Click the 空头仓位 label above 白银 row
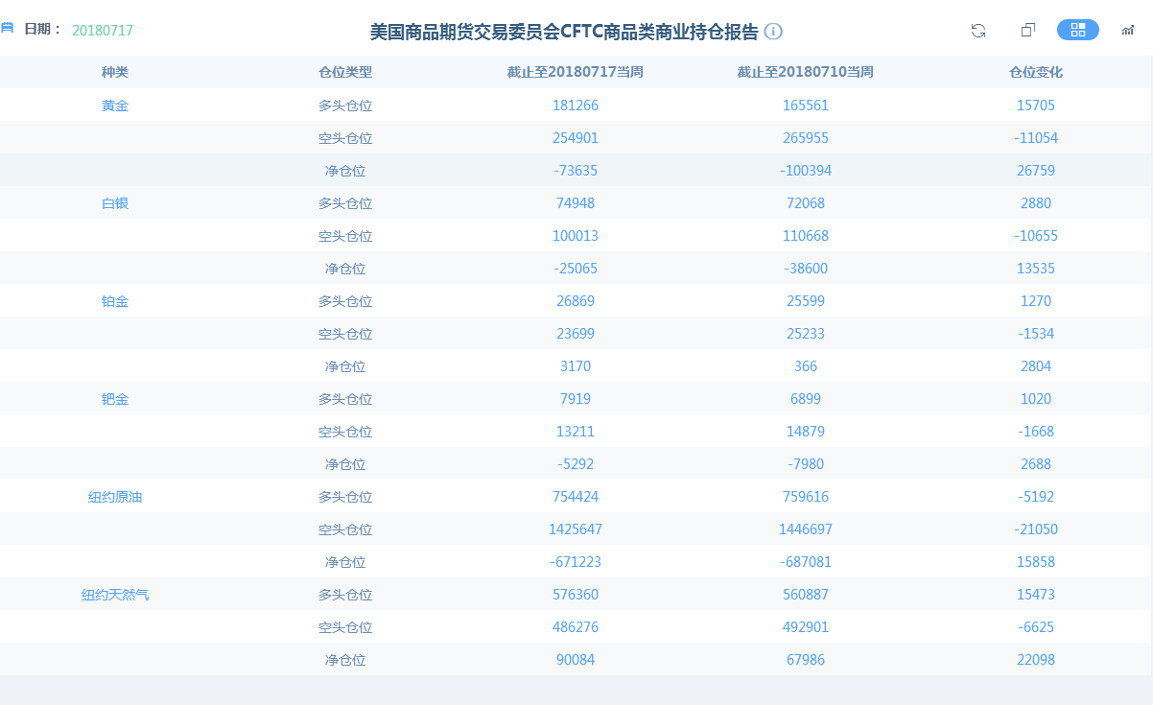Image resolution: width=1153 pixels, height=705 pixels. pos(345,138)
